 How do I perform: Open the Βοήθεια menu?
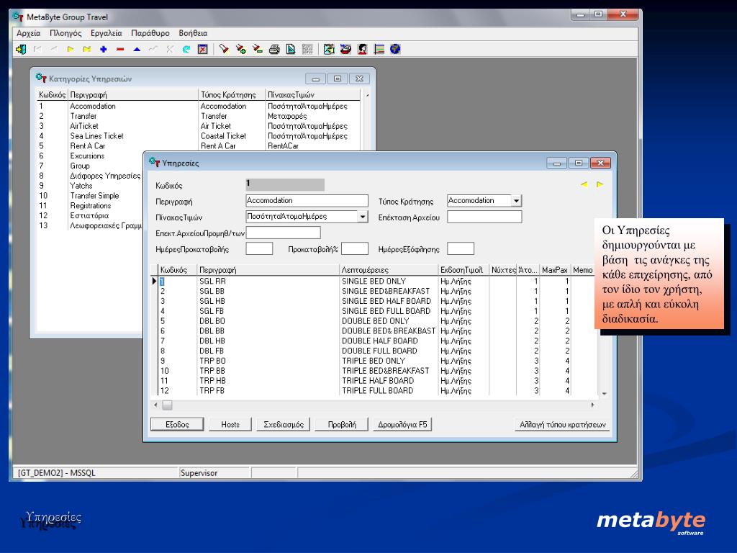click(x=193, y=33)
